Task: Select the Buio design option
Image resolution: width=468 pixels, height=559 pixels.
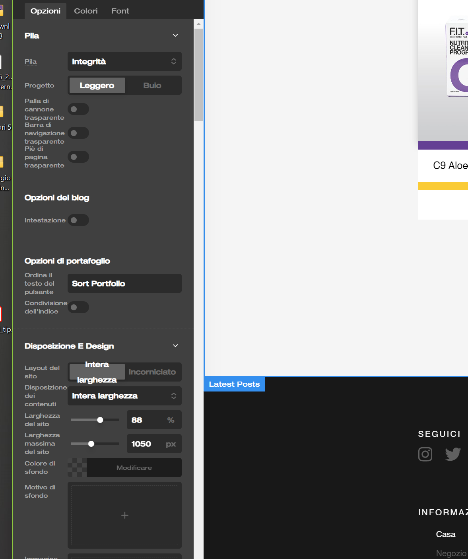Action: [x=152, y=85]
